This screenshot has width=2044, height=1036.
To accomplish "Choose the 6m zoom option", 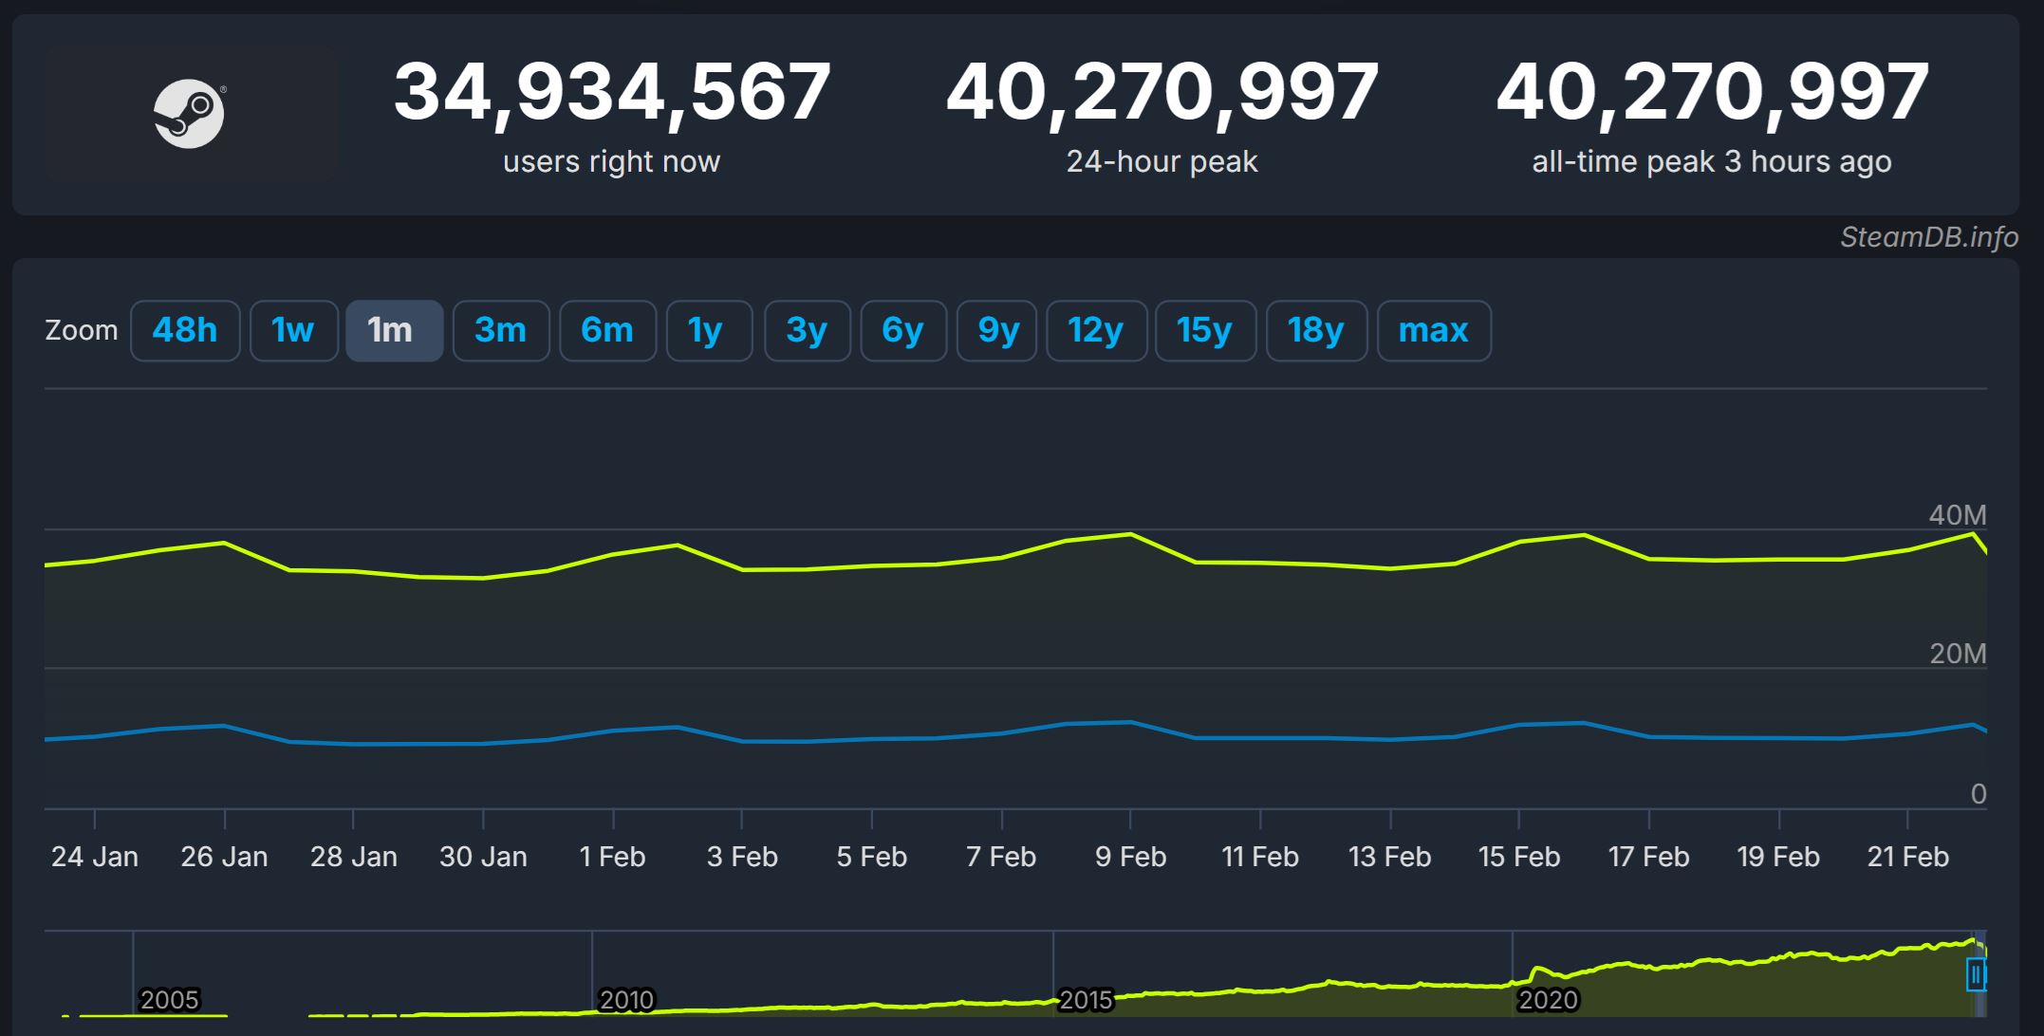I will pyautogui.click(x=607, y=330).
